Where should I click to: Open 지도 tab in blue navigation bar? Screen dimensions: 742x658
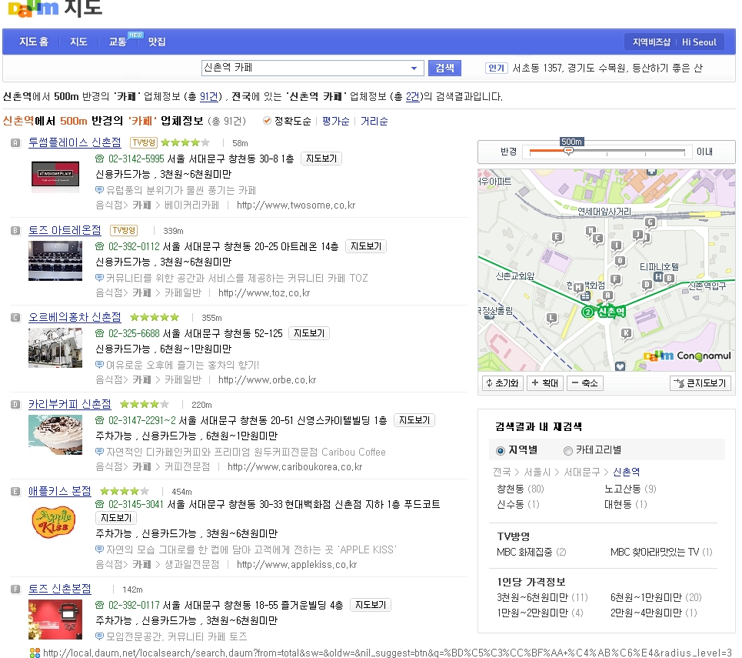click(x=78, y=42)
